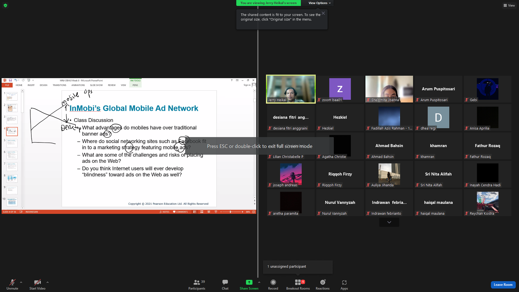Open the ANIMATIONS ribbon tab
The height and width of the screenshot is (292, 519).
pos(78,85)
